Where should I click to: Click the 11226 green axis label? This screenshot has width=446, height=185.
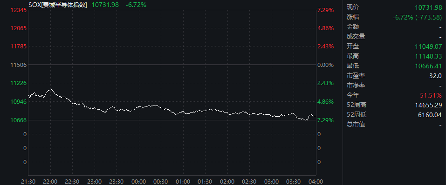18,83
